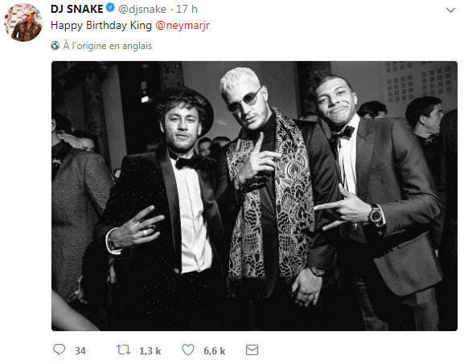Click the globe translation icon
The height and width of the screenshot is (364, 472).
pyautogui.click(x=55, y=46)
